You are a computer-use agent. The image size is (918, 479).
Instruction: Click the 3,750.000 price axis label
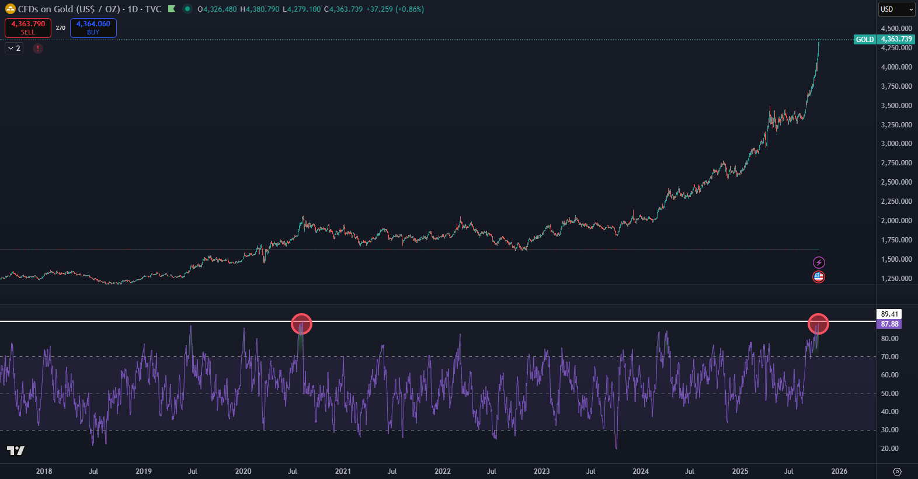pyautogui.click(x=896, y=86)
